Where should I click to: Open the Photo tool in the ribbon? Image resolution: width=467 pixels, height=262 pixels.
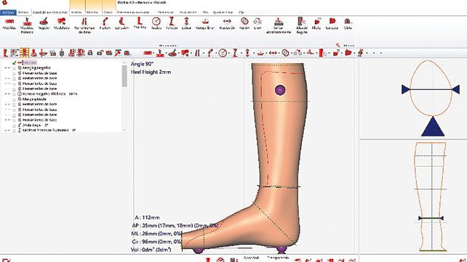pyautogui.click(x=316, y=24)
